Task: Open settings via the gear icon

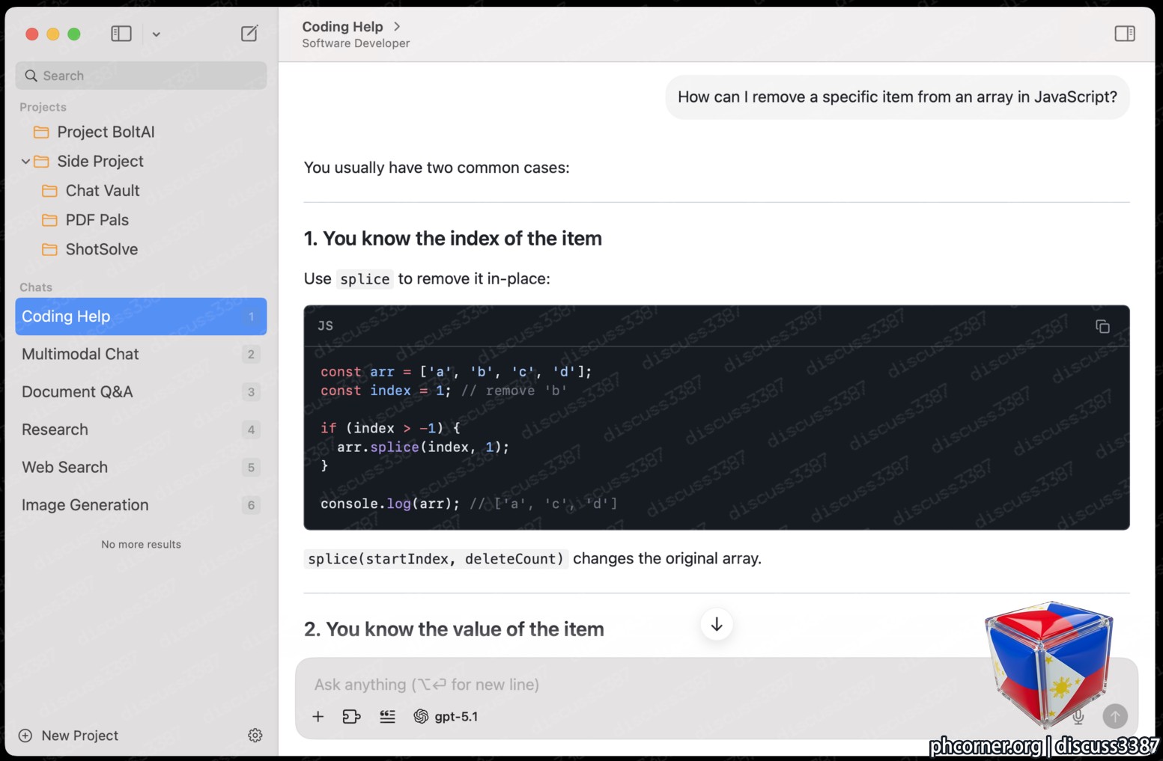Action: click(x=255, y=736)
